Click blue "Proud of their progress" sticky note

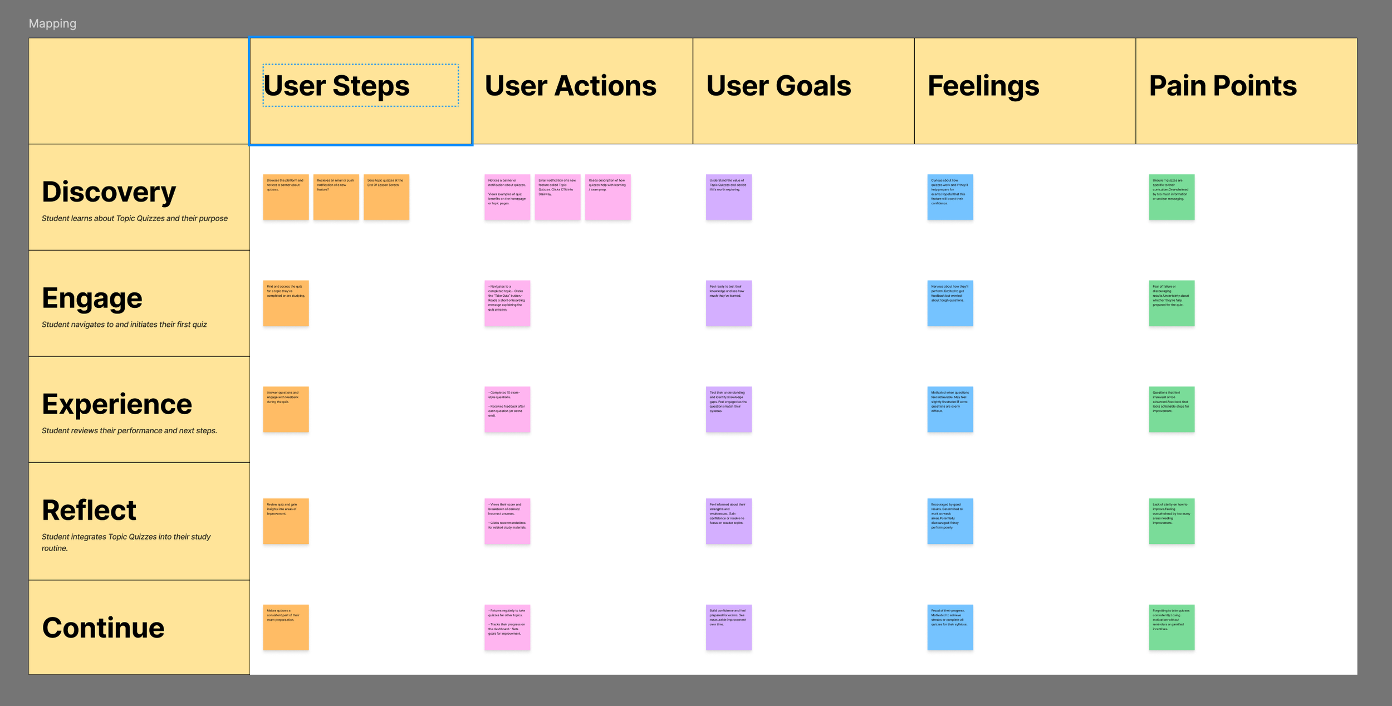[950, 627]
